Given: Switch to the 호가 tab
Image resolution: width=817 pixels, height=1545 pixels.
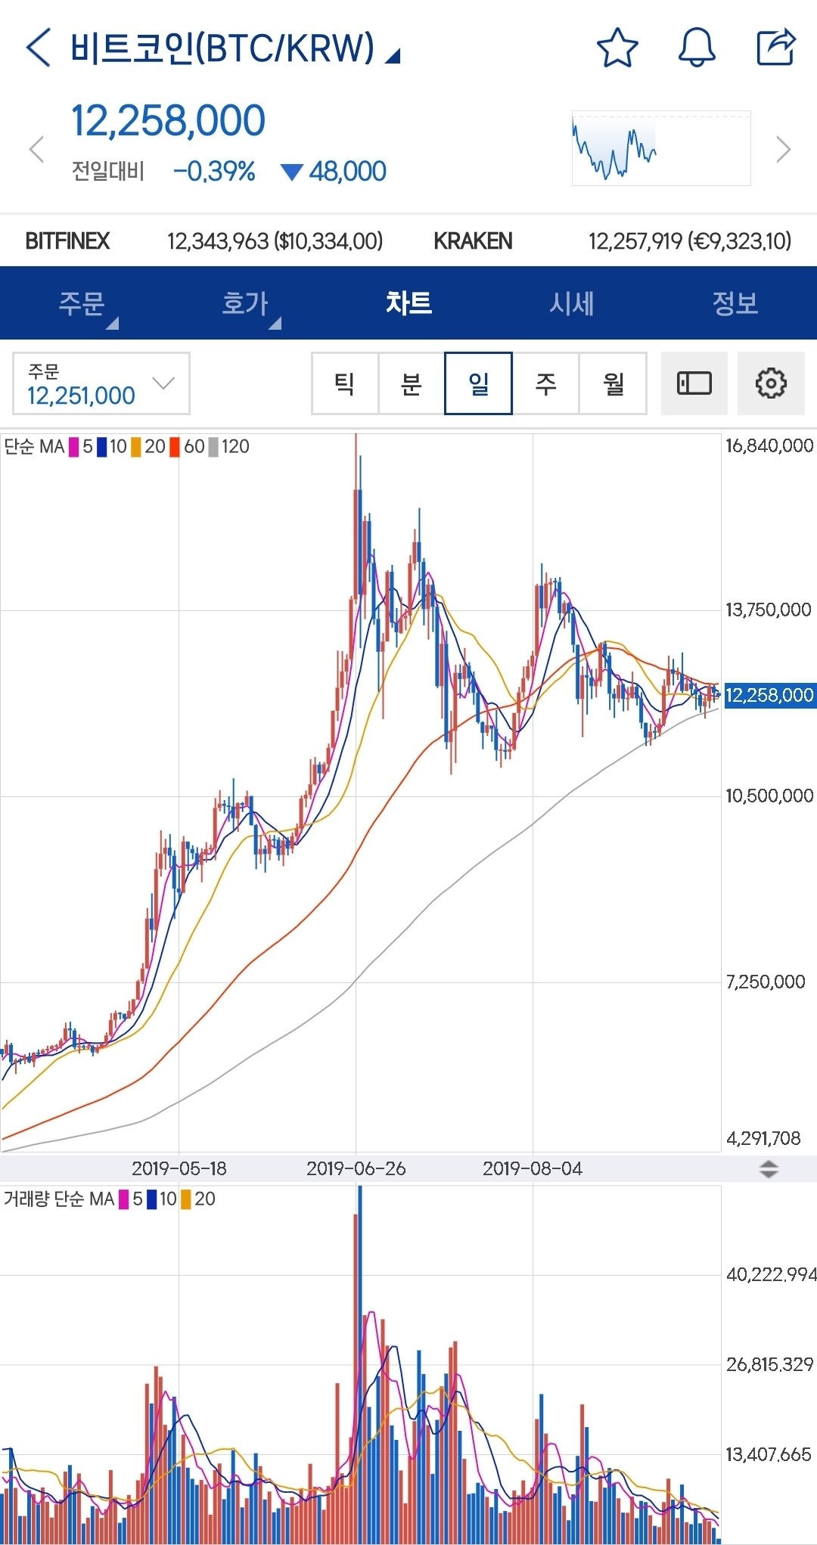Looking at the screenshot, I should point(245,303).
